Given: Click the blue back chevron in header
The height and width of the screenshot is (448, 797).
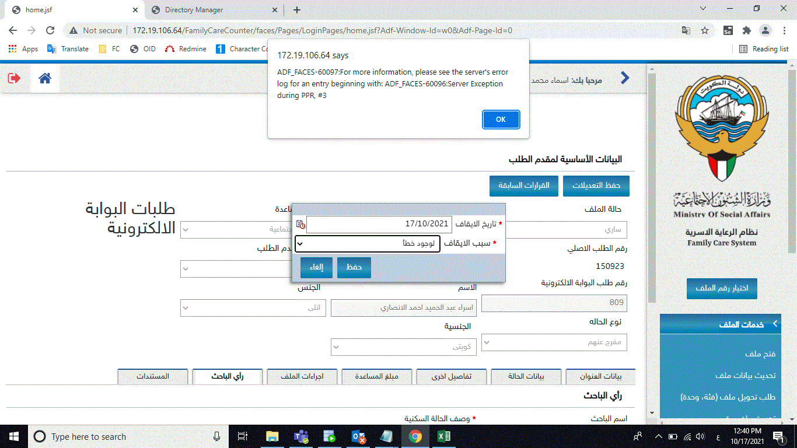Looking at the screenshot, I should coord(625,78).
